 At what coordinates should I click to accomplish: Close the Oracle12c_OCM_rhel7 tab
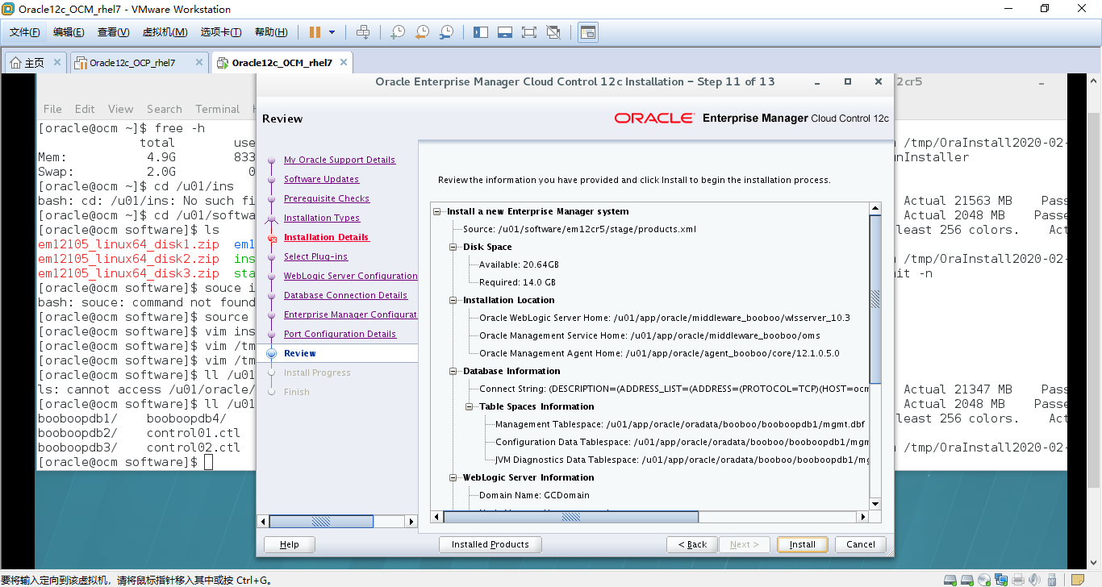pyautogui.click(x=343, y=62)
